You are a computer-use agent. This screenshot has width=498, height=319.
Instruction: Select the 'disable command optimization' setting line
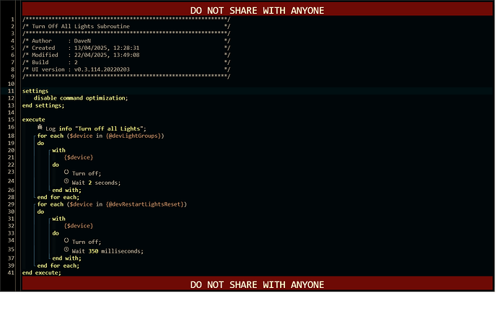point(80,98)
